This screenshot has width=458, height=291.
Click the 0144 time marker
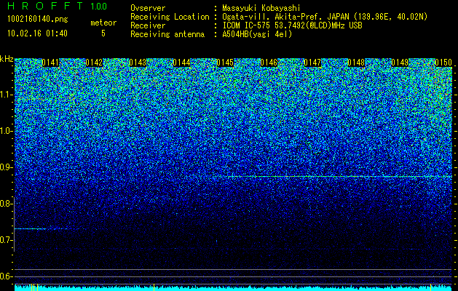point(181,63)
